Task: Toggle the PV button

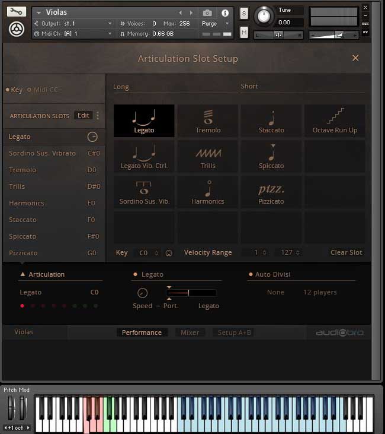Action: point(365,33)
